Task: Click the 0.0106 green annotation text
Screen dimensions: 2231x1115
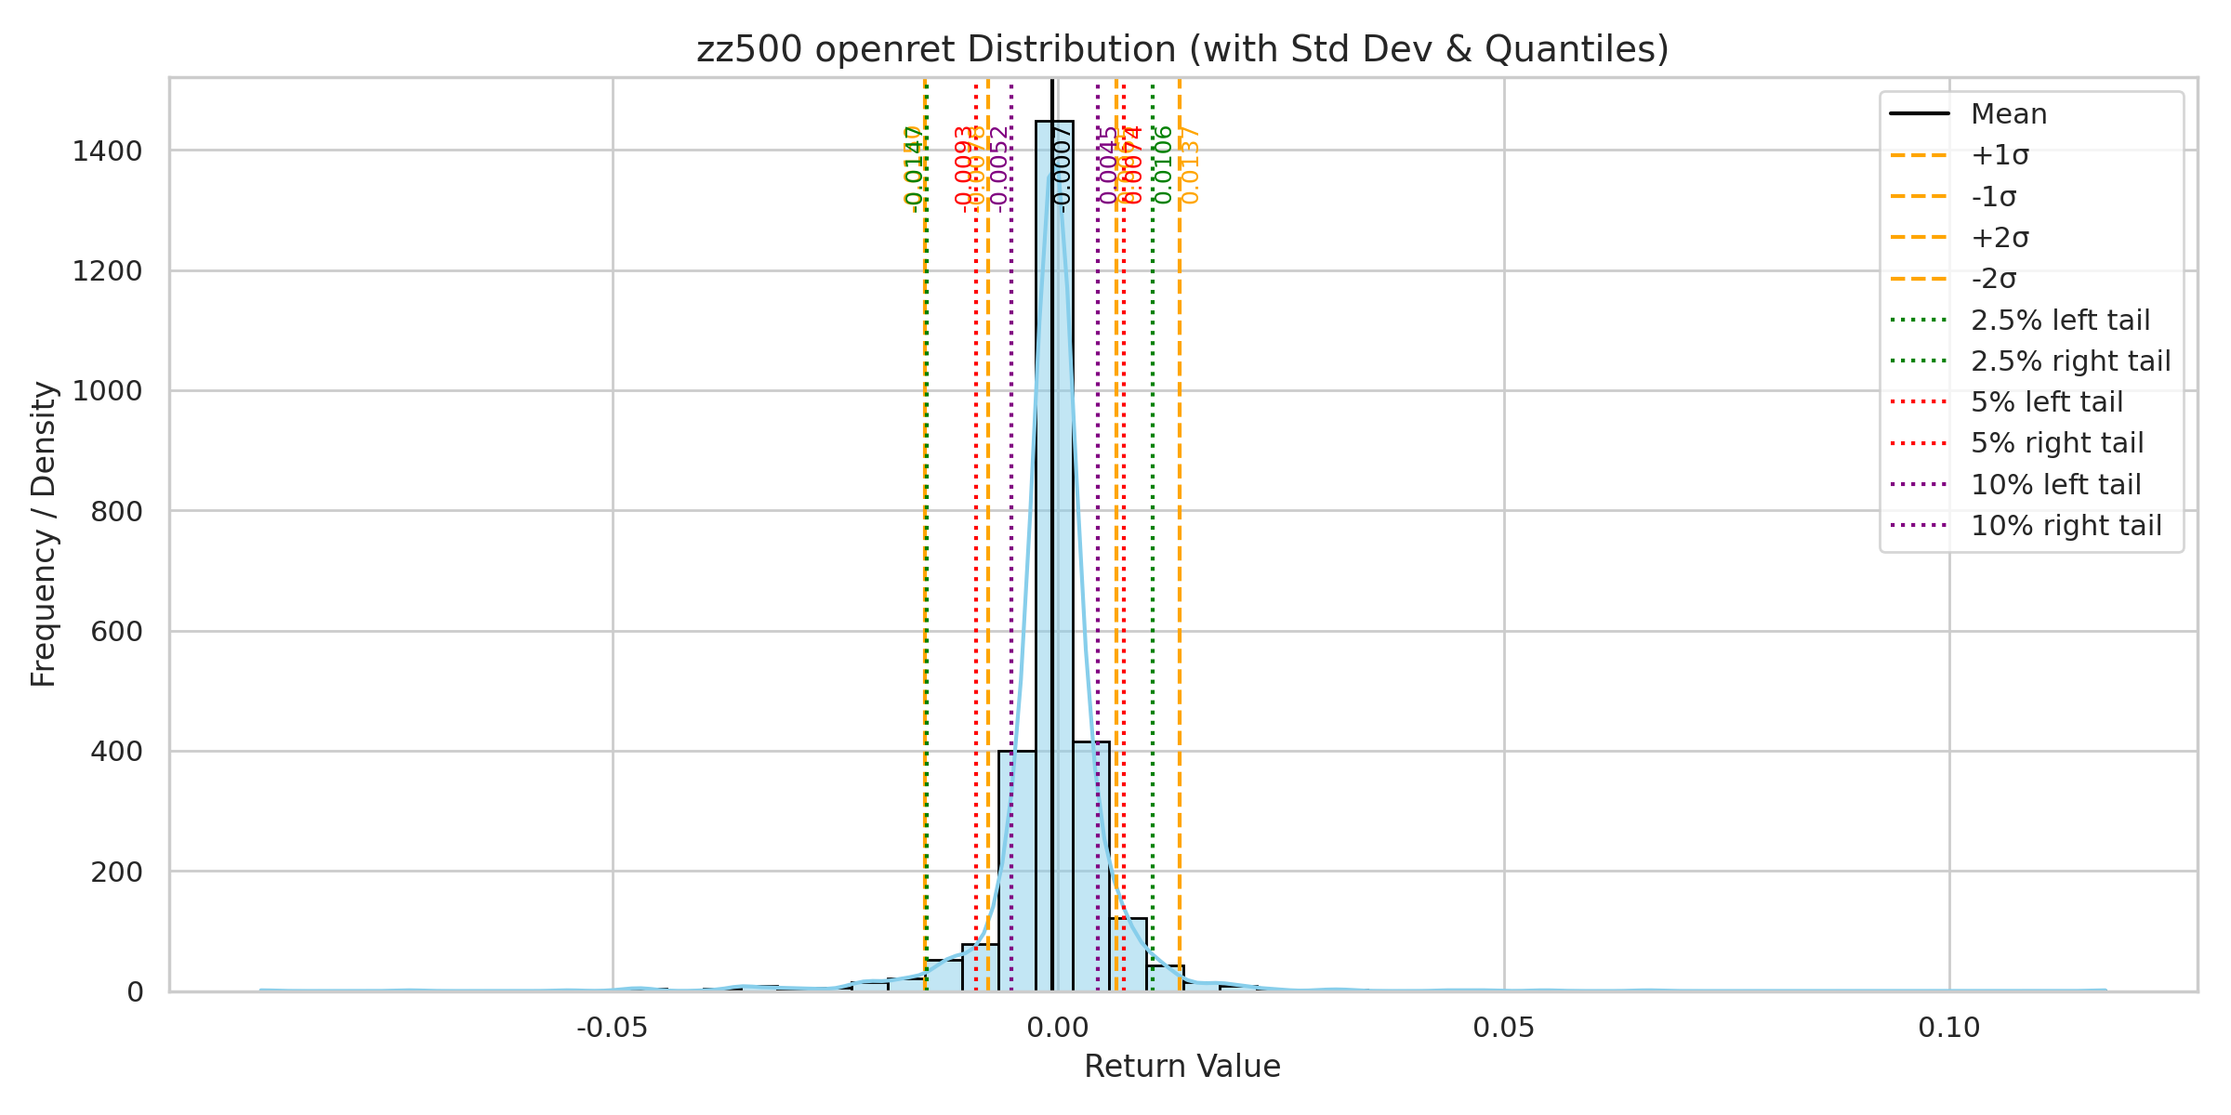Action: tap(1163, 165)
